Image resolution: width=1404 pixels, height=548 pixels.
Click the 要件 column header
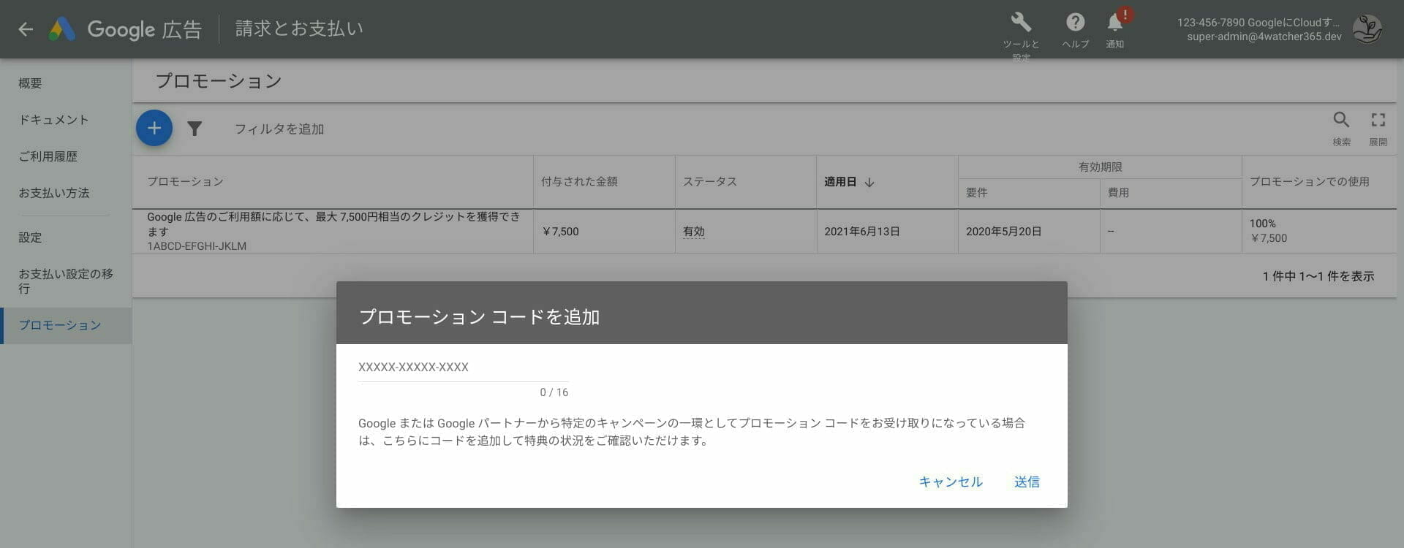[x=977, y=193]
